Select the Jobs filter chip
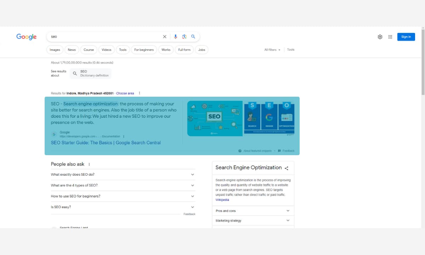The width and height of the screenshot is (425, 255). (x=202, y=50)
